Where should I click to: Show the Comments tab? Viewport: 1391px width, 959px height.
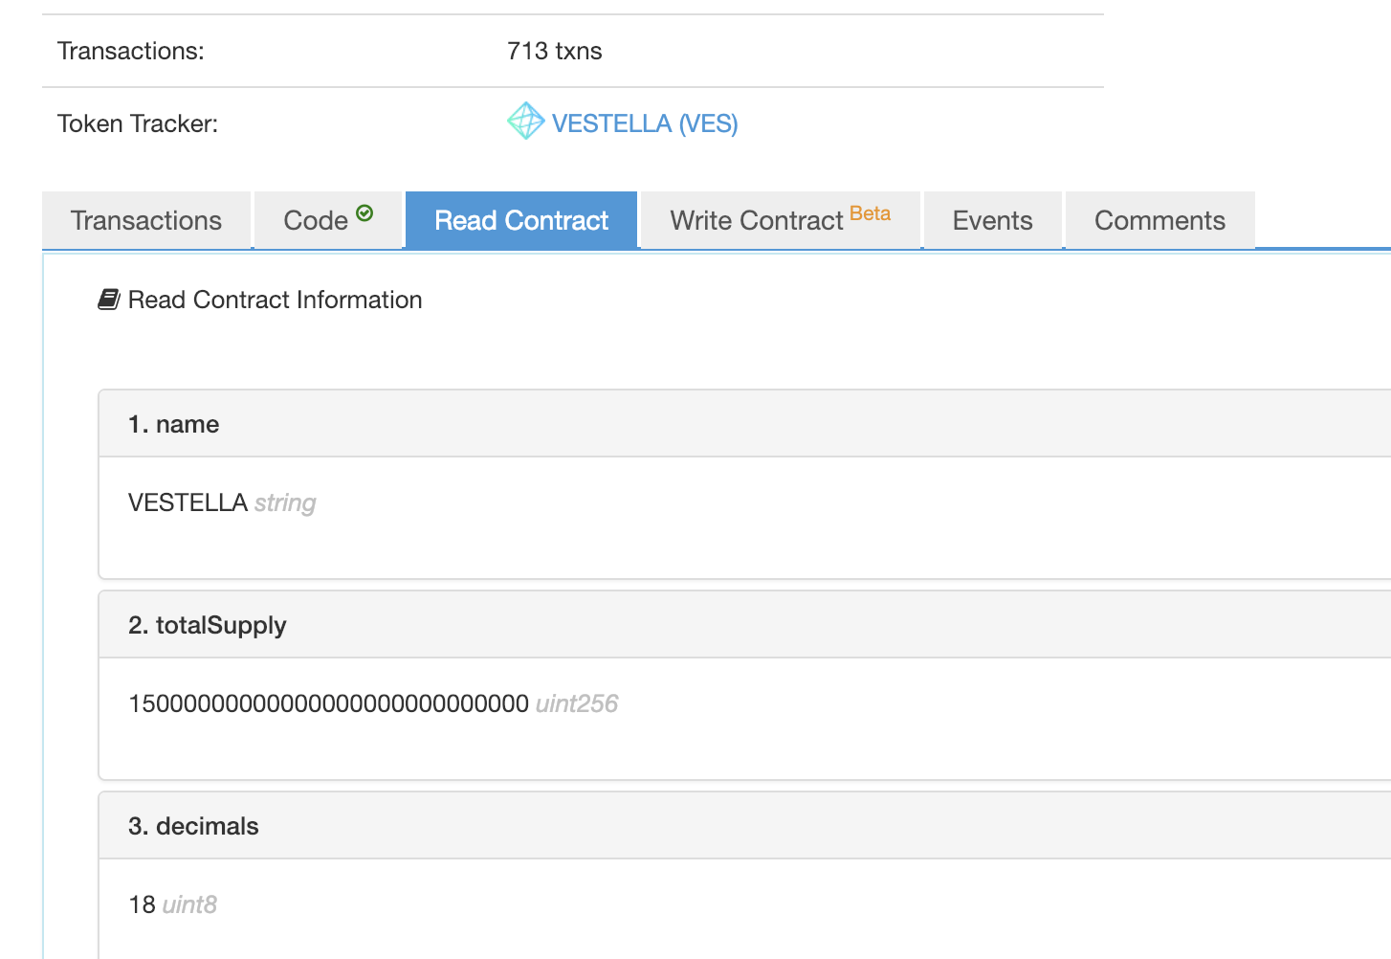[1159, 220]
